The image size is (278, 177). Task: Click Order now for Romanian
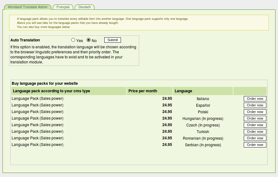tap(255, 138)
